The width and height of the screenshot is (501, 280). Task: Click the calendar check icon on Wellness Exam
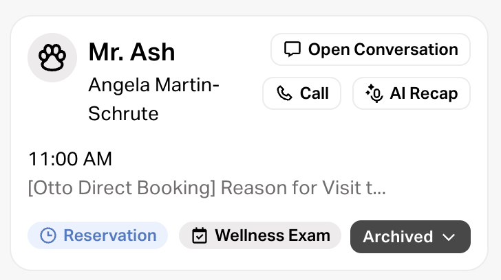coord(200,235)
